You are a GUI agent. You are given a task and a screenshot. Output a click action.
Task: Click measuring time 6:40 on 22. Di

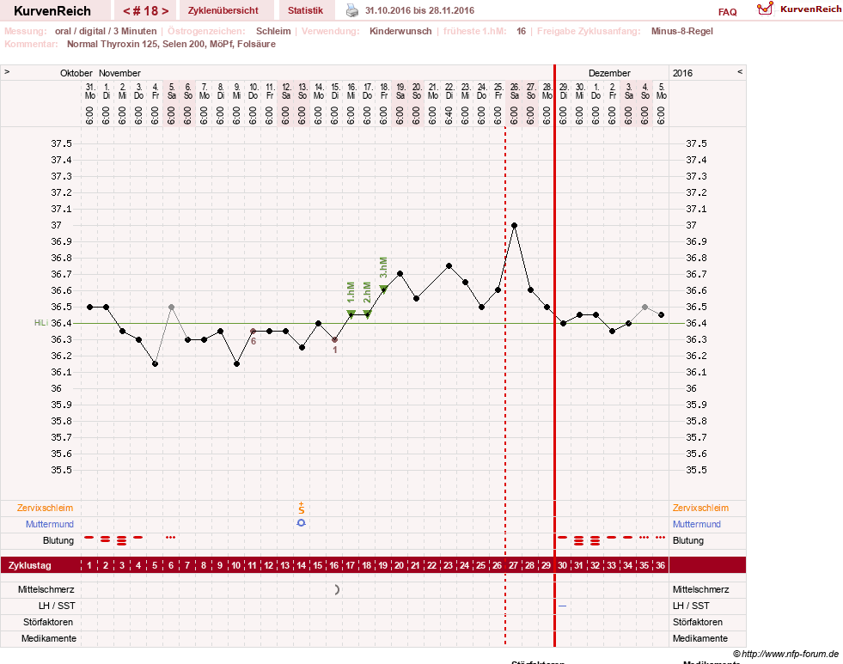coord(449,115)
